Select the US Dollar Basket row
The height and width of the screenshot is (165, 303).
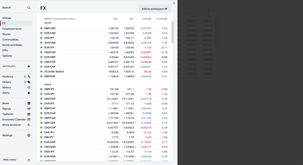click(54, 71)
